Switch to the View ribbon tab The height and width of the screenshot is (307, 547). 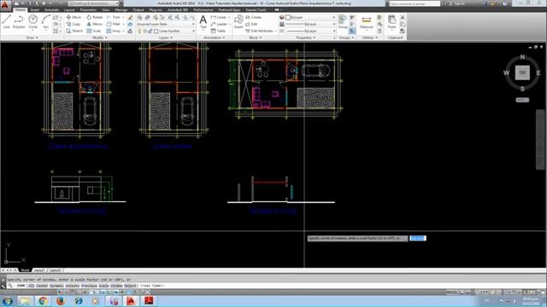point(105,9)
